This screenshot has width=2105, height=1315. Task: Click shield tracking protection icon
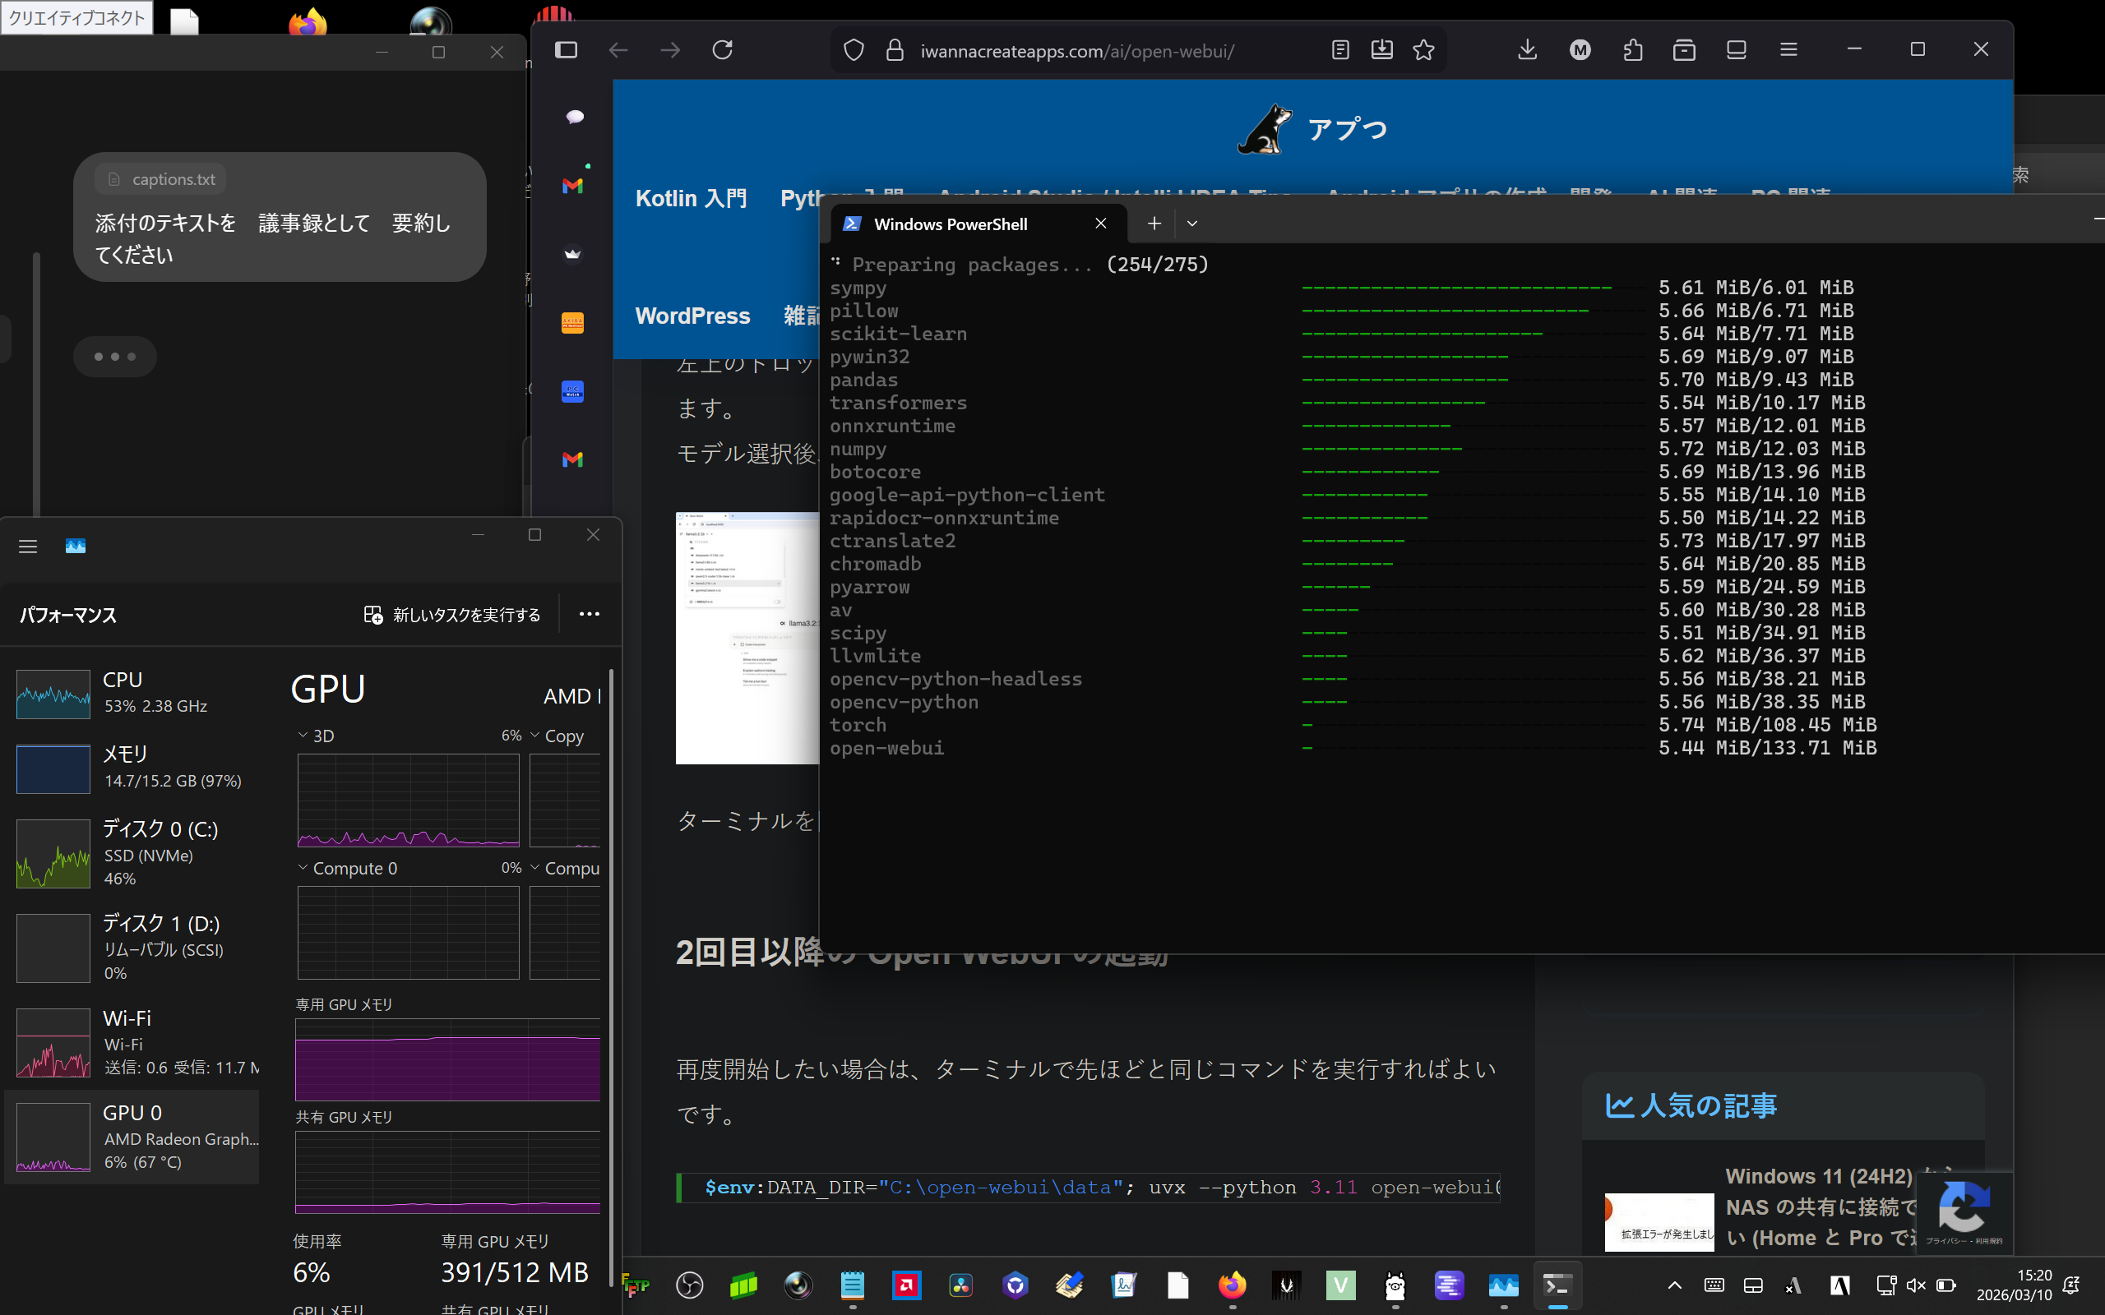pos(854,50)
